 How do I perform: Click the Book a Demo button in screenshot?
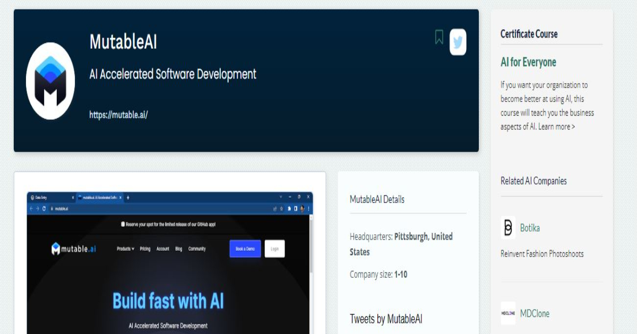(x=245, y=249)
